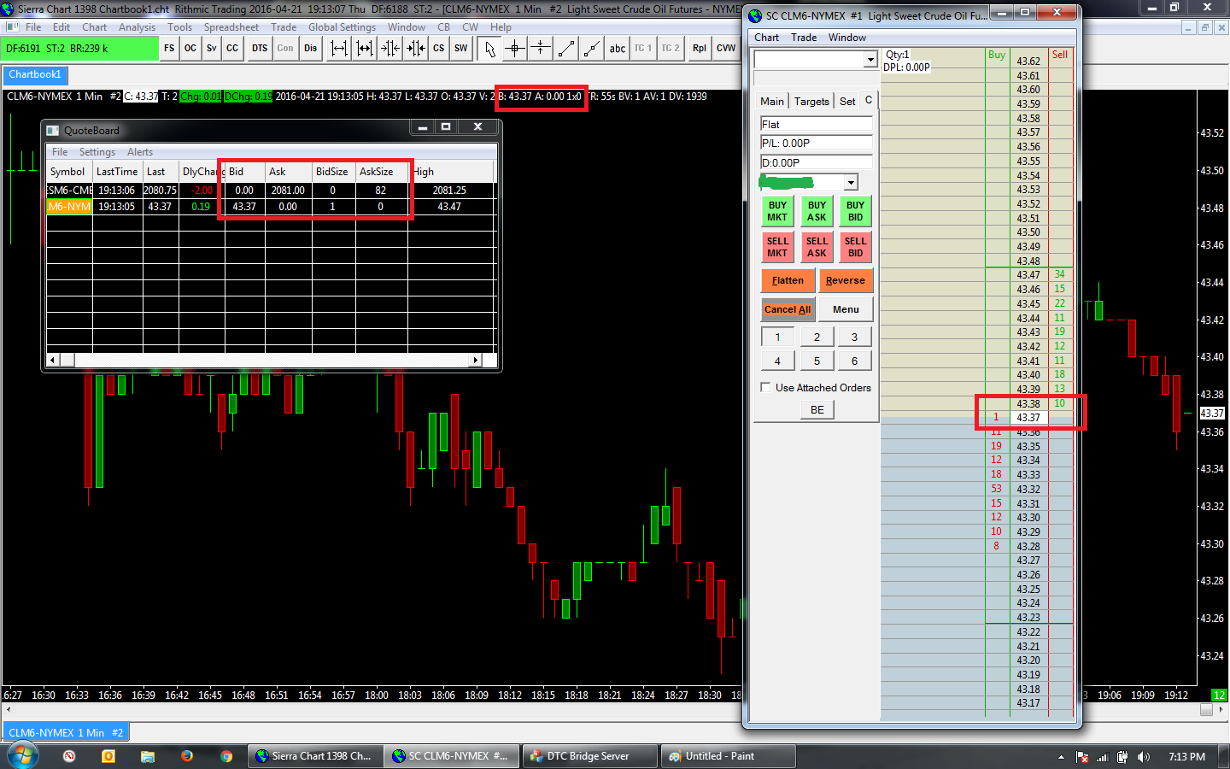
Task: Select the adjust crosshair tool with arrows
Action: click(x=541, y=49)
